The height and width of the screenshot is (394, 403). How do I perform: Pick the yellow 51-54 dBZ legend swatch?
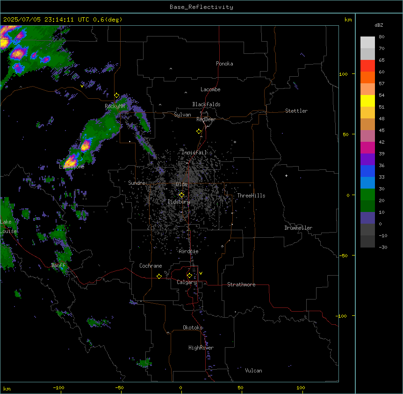click(367, 101)
